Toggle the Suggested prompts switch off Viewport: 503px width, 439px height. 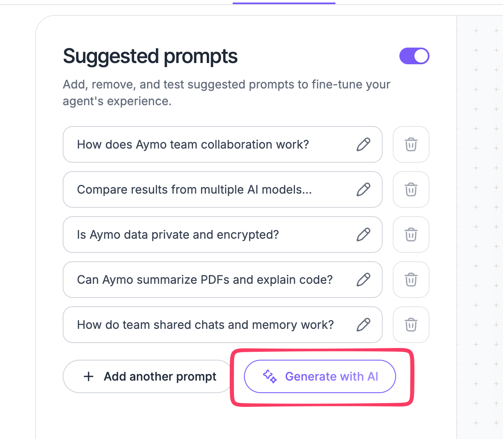click(x=414, y=56)
